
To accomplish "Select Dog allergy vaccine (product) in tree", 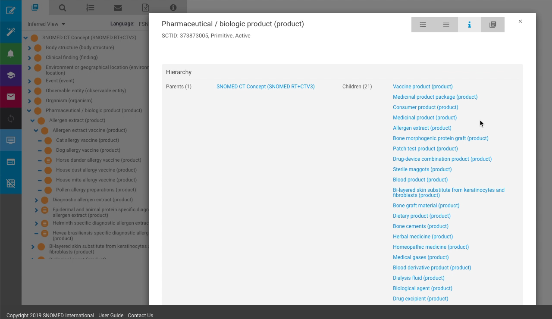I will tap(88, 150).
